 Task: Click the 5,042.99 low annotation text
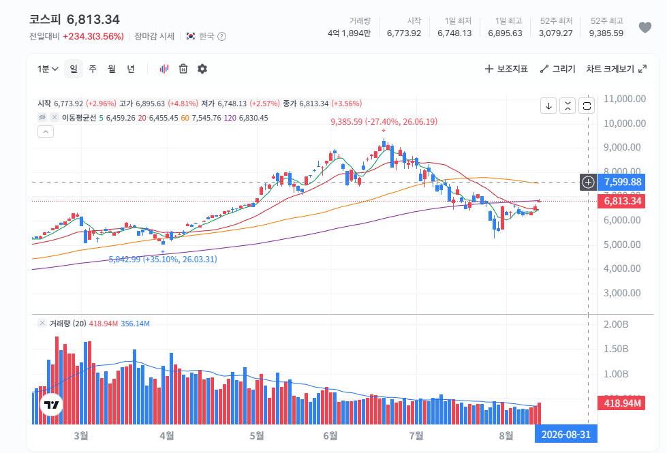(163, 260)
